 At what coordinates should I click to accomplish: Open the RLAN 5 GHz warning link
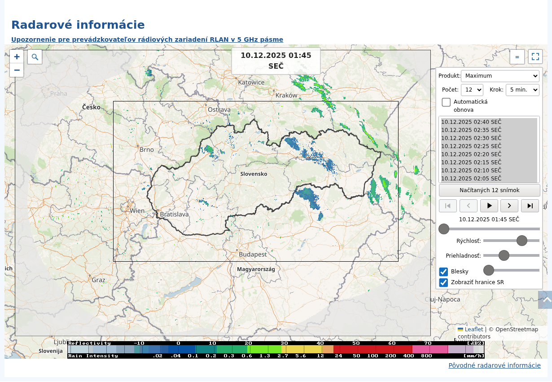point(147,40)
